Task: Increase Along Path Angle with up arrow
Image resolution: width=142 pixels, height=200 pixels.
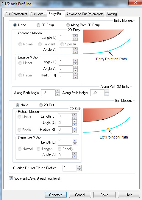Action: coord(58,91)
